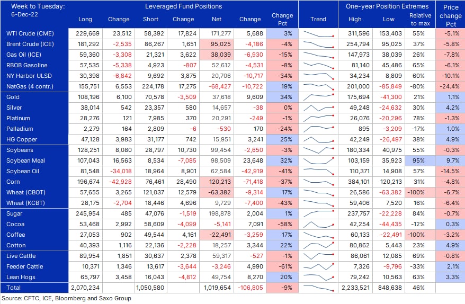Click the Gas Oil (ICE) label
Image resolution: width=465 pixels, height=304 pixels.
24,55
